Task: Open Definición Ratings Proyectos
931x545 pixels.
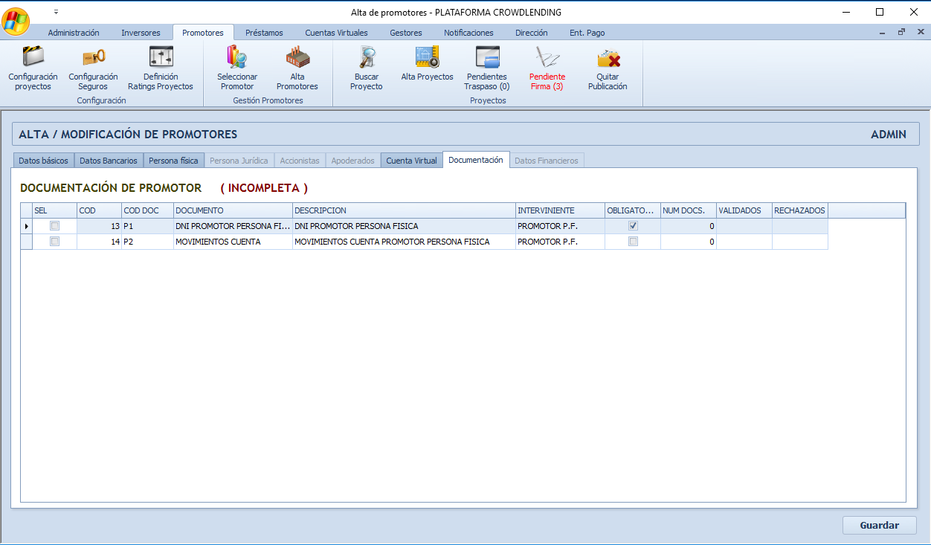Action: [x=161, y=68]
